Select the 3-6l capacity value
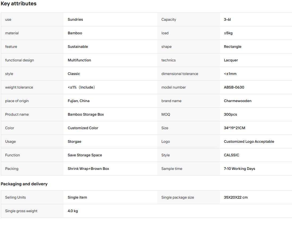The height and width of the screenshot is (226, 292). (x=227, y=19)
